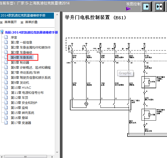Click the page icon next to 第9章 发动机
This screenshot has height=158, width=167.
(6, 82)
